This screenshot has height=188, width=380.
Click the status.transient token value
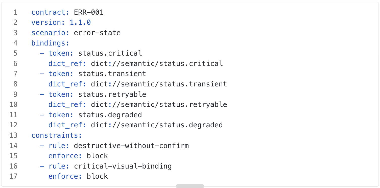pyautogui.click(x=112, y=74)
